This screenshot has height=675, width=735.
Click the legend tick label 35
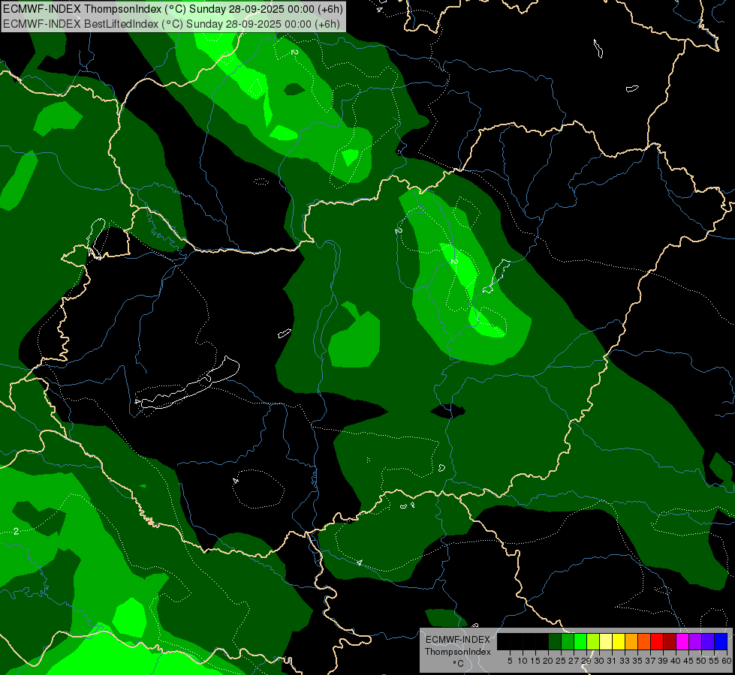coord(637,661)
